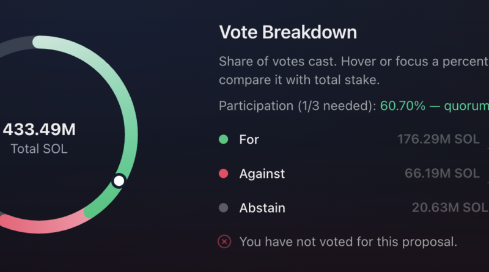Image resolution: width=489 pixels, height=272 pixels.
Task: Click the red Against legend dot
Action: (x=223, y=174)
